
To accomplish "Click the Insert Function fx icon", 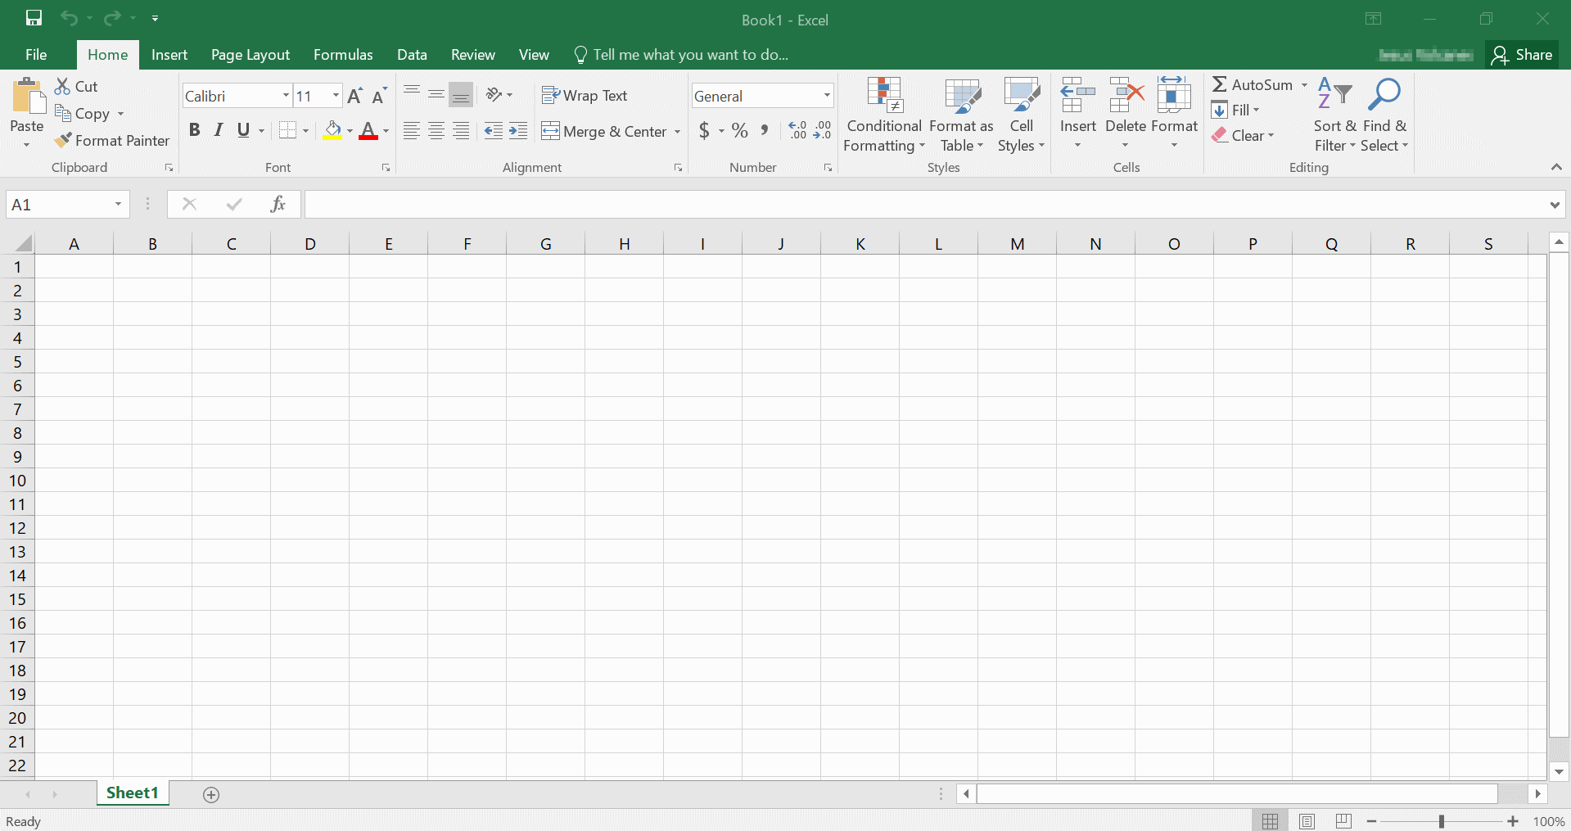I will [278, 204].
